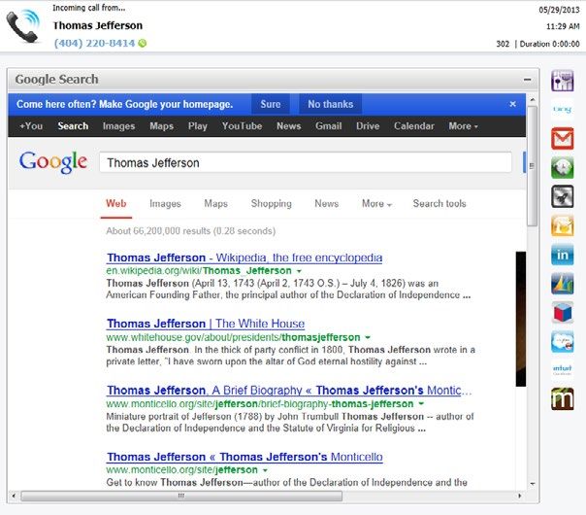Image resolution: width=586 pixels, height=515 pixels.
Task: Click the horizontal scrollbar right arrow
Action: [519, 496]
